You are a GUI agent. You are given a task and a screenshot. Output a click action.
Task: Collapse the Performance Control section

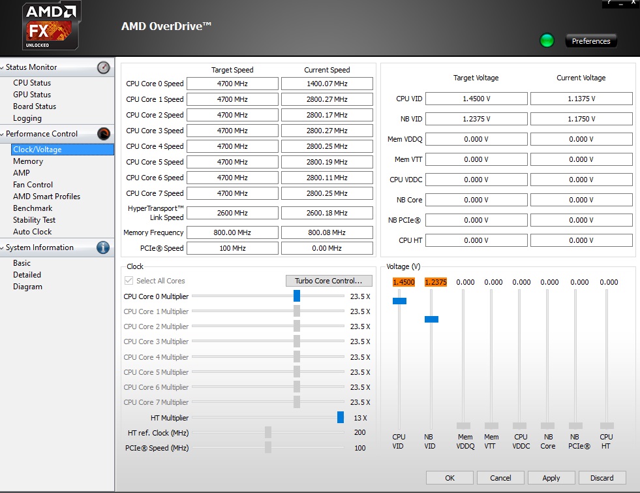click(x=3, y=134)
